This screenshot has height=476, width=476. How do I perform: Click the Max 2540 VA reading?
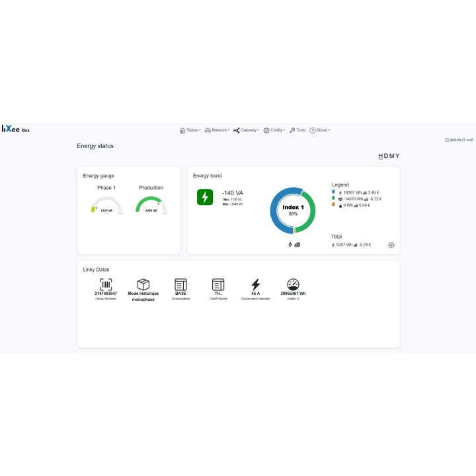(233, 204)
